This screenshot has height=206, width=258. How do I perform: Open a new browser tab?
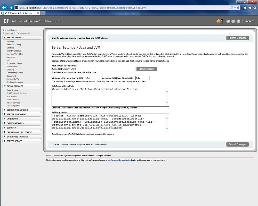tap(43, 13)
